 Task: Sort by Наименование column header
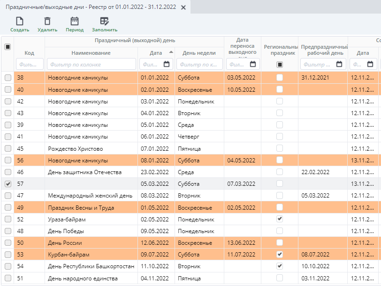[x=91, y=53]
